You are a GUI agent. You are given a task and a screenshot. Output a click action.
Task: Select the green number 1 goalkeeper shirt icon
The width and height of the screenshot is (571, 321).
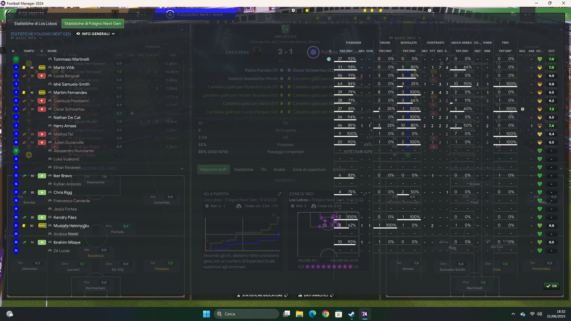point(16,59)
